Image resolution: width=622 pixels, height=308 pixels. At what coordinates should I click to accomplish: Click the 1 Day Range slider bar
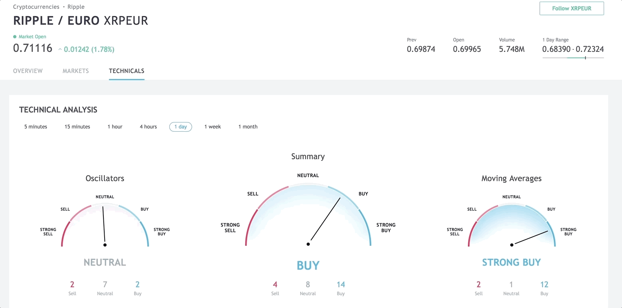point(573,58)
